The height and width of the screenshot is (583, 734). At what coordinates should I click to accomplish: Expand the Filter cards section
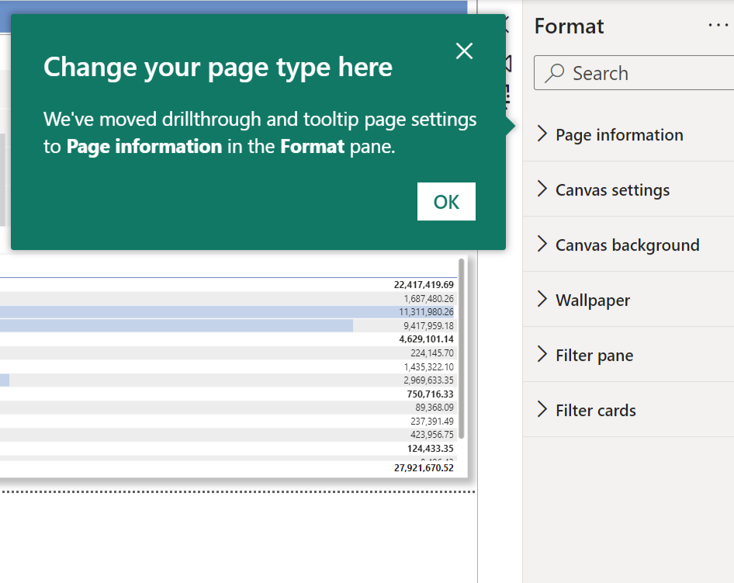click(628, 410)
